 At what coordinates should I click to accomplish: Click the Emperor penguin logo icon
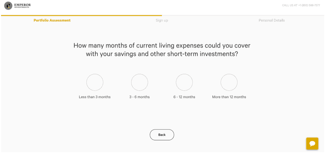[x=8, y=6]
